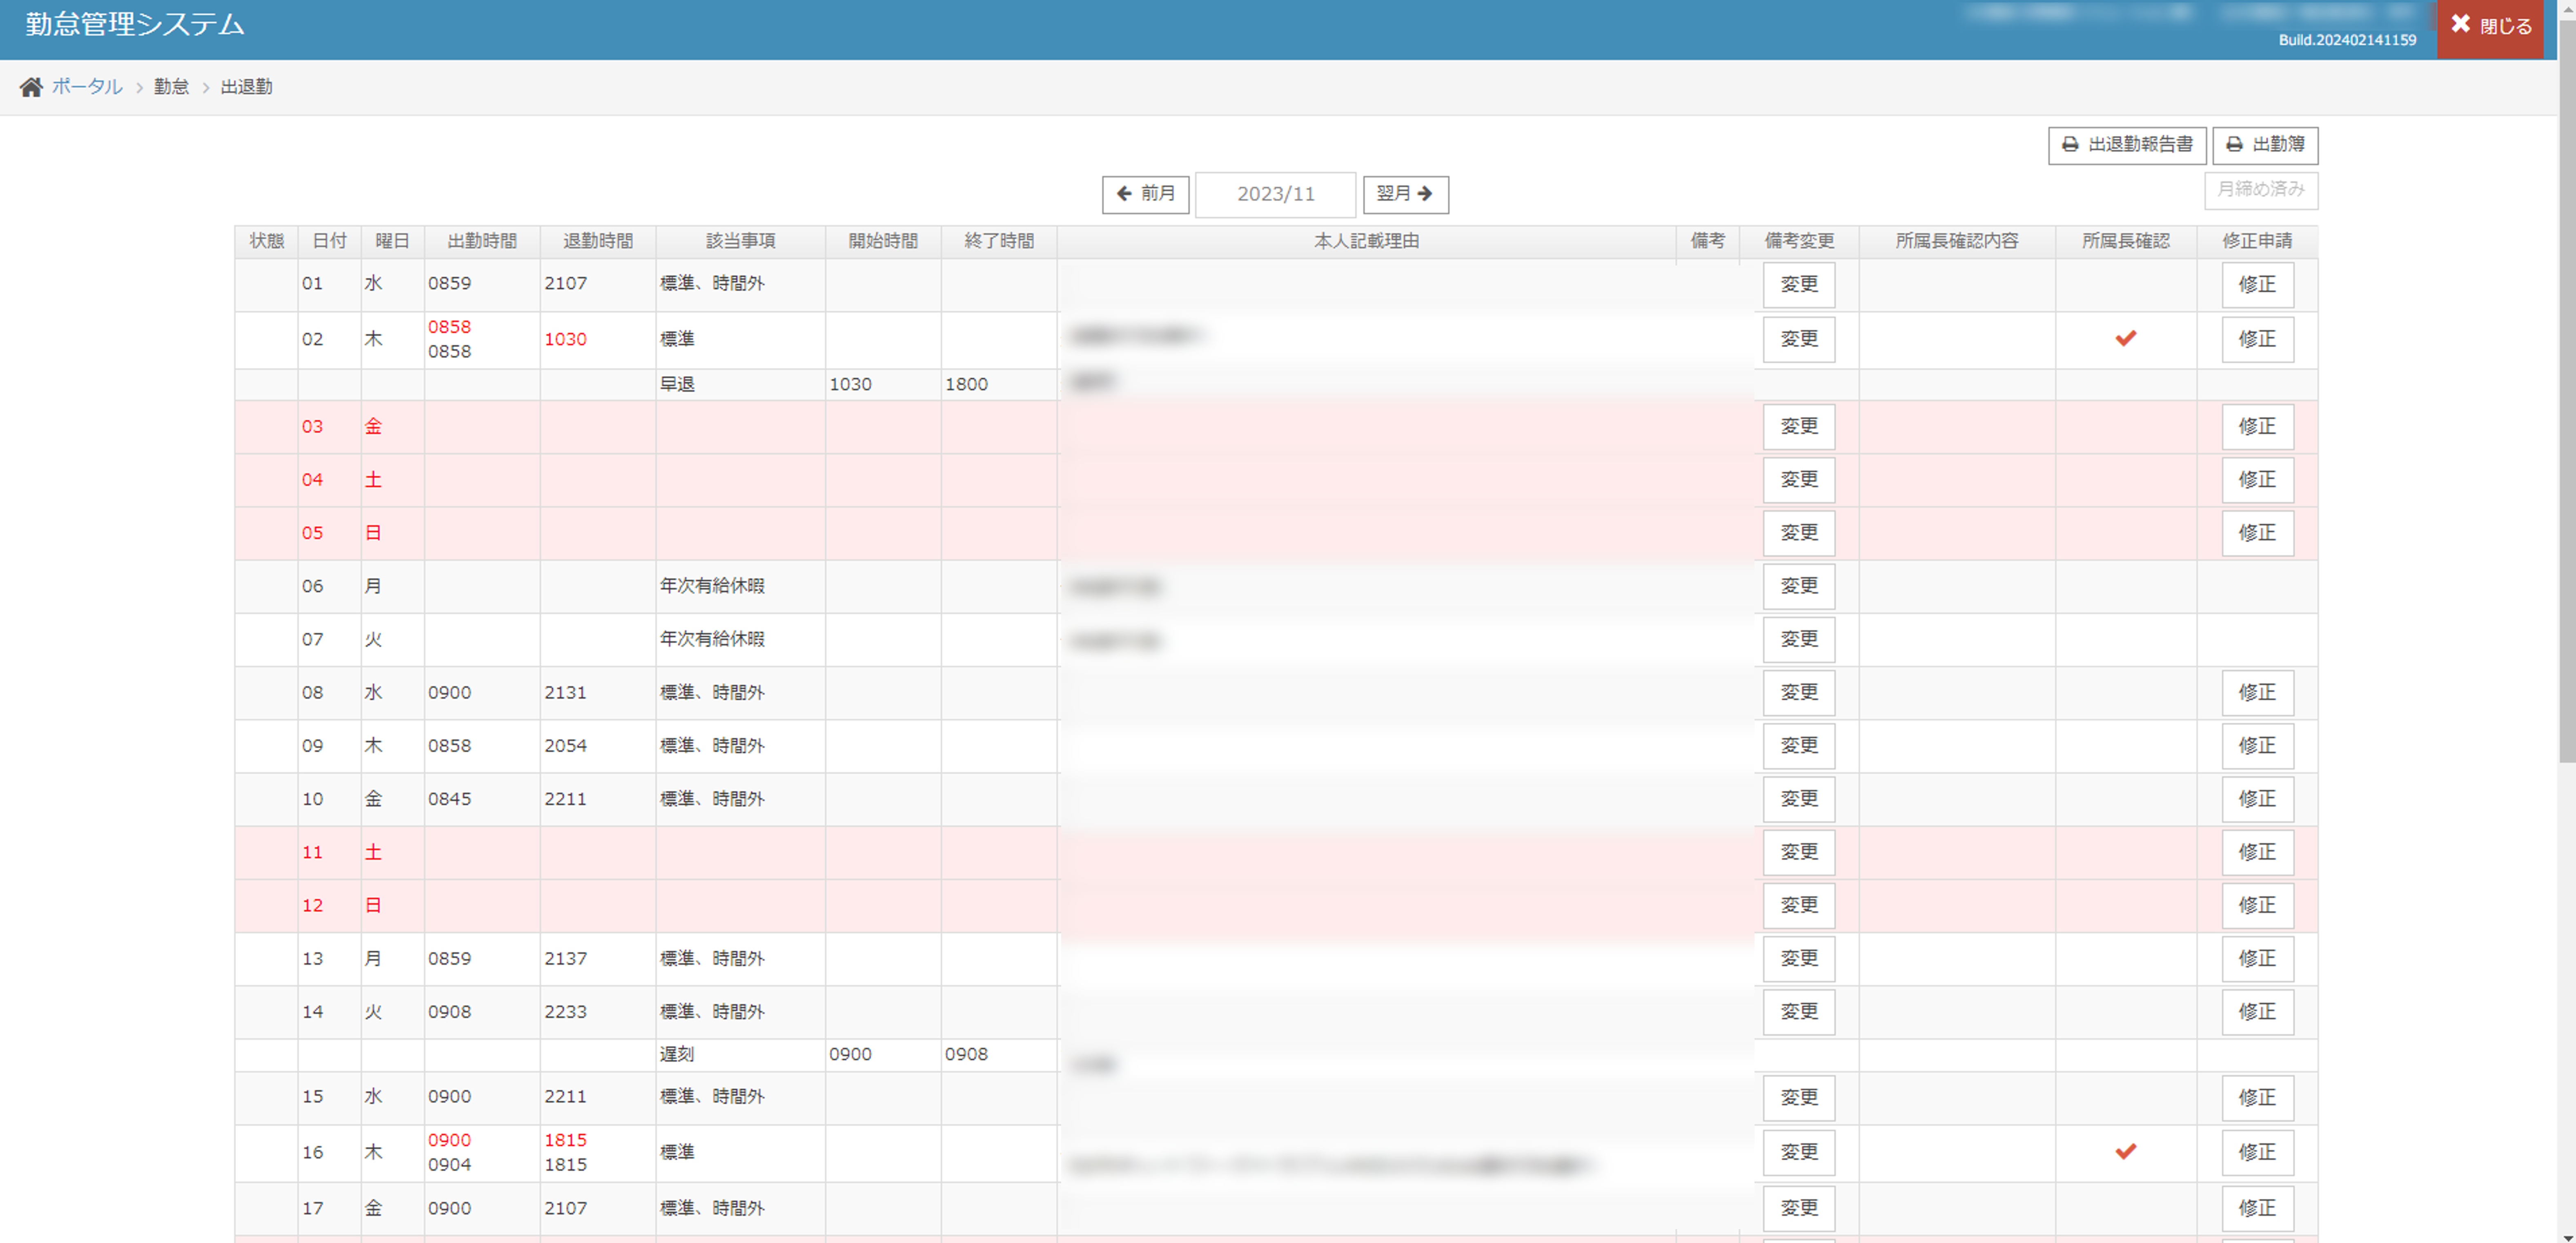
Task: Click the red checkmark on day 16
Action: [x=2126, y=1152]
